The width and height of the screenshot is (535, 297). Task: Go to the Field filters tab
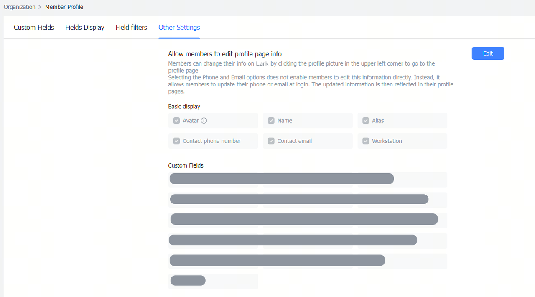[131, 28]
